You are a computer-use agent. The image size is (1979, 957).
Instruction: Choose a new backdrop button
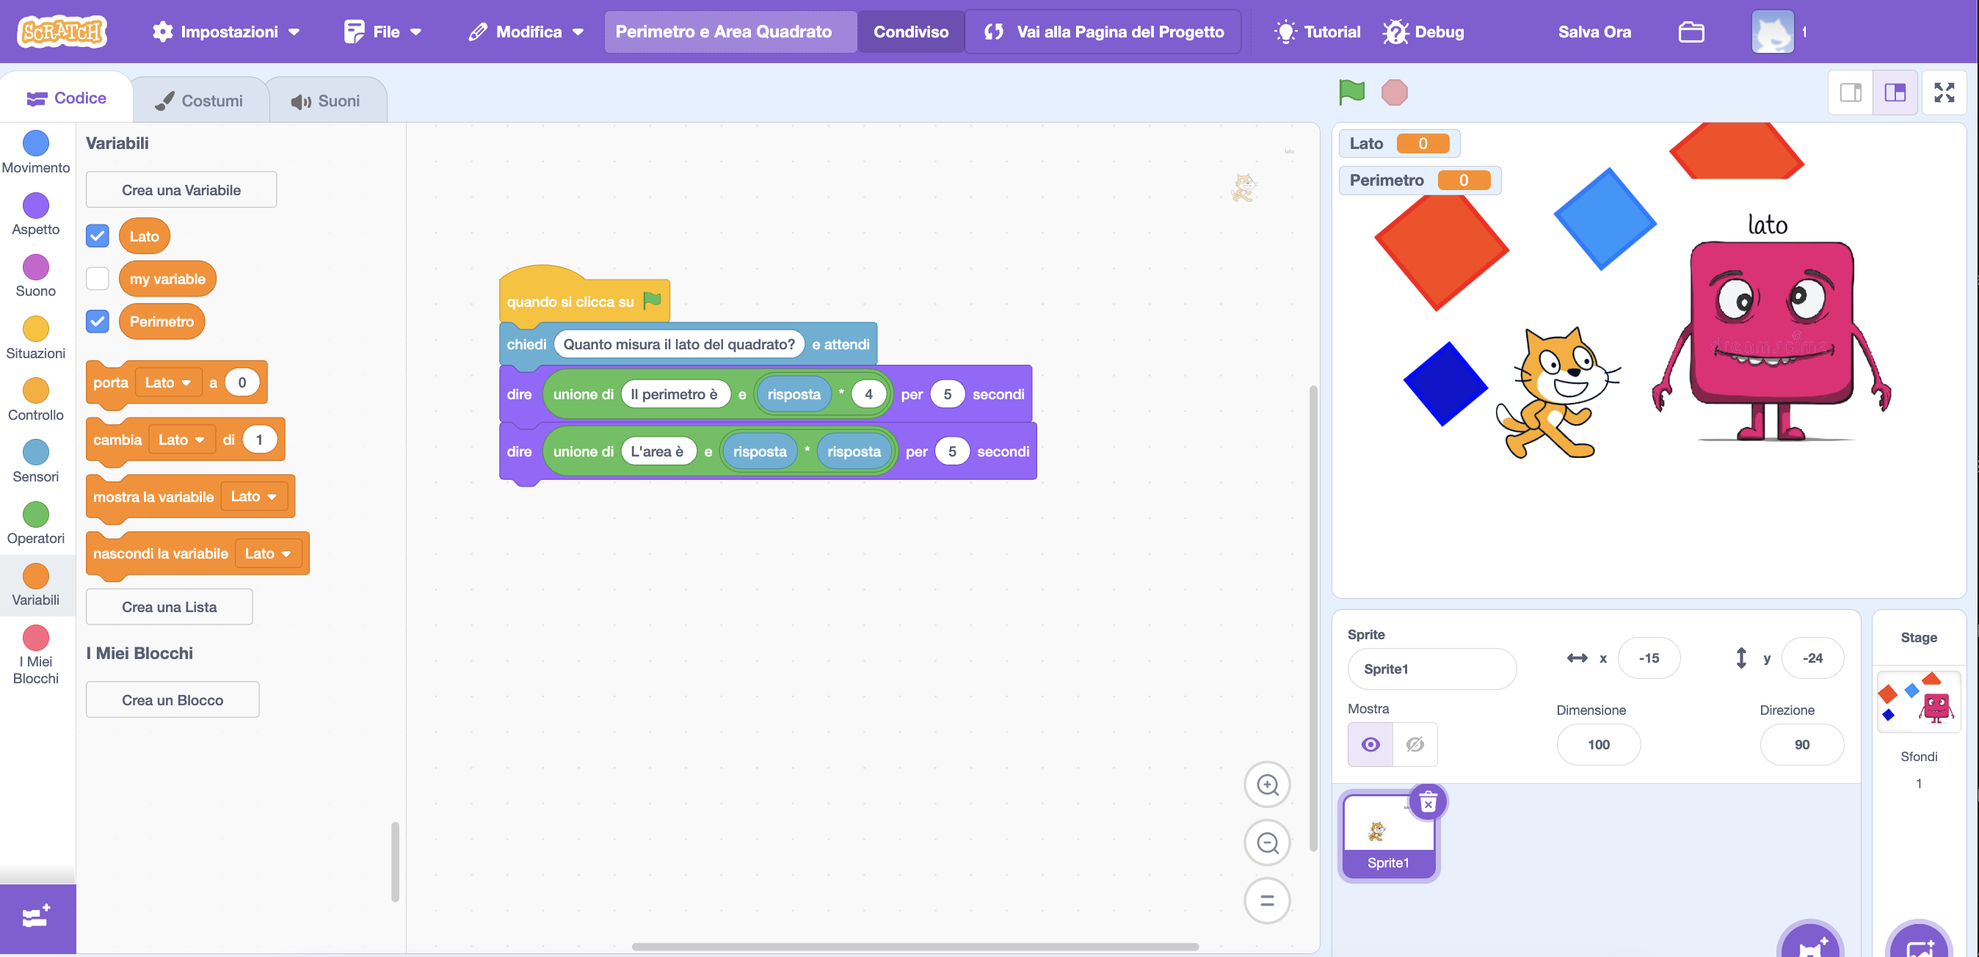(1919, 941)
